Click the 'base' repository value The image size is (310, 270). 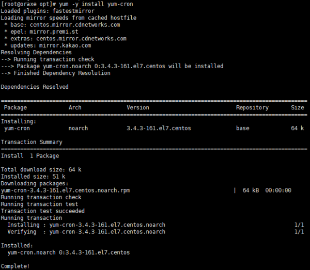tap(243, 128)
